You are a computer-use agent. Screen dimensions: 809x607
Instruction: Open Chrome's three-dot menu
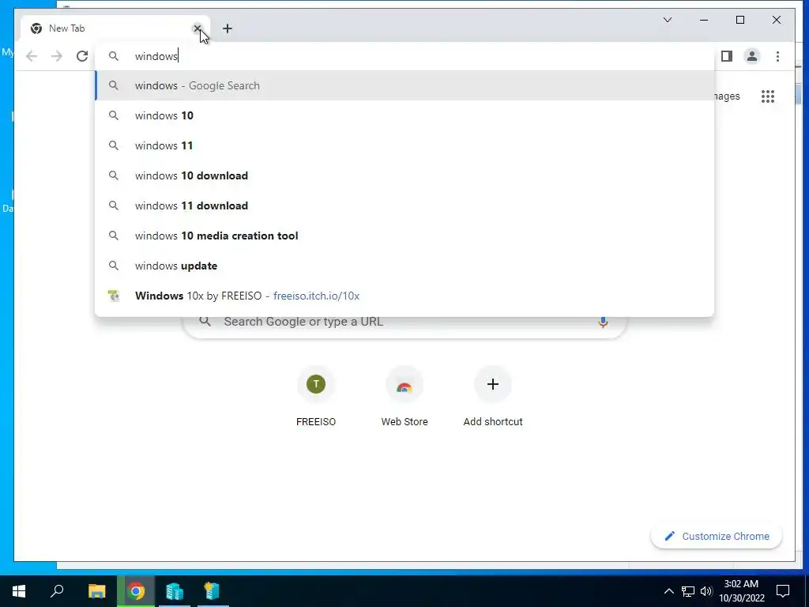pos(777,56)
